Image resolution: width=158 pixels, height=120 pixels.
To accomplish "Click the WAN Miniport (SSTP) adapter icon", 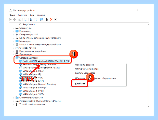I will [21, 94].
